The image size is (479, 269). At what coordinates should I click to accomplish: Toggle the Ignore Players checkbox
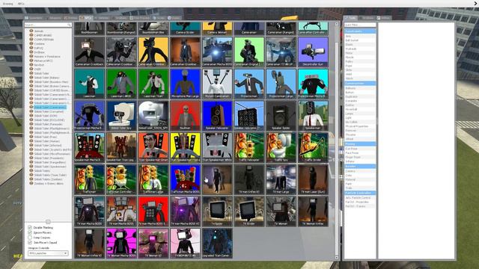coord(30,232)
